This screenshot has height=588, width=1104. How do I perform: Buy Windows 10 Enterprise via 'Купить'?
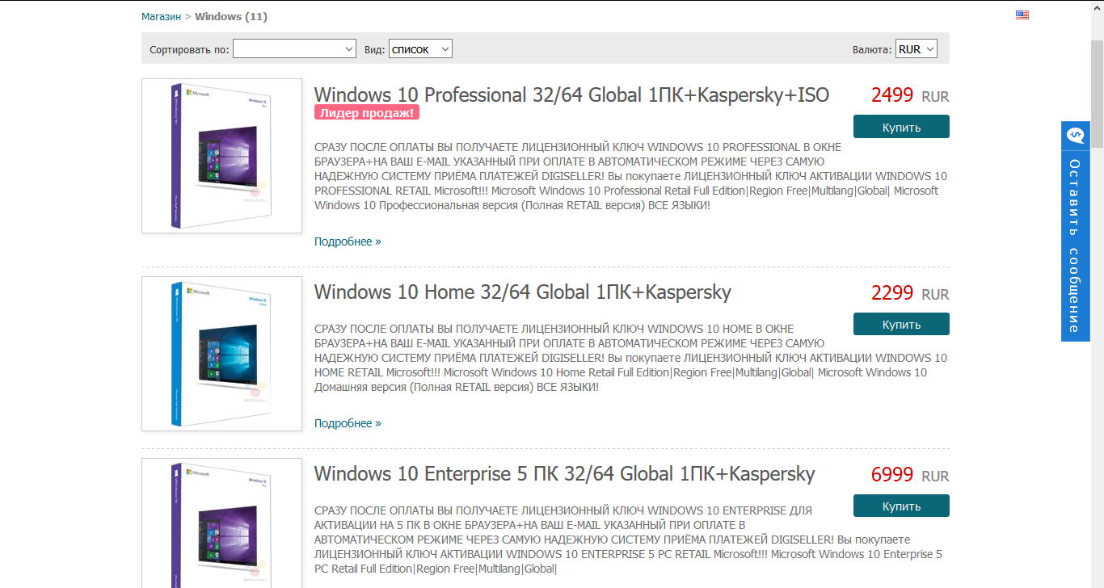901,506
